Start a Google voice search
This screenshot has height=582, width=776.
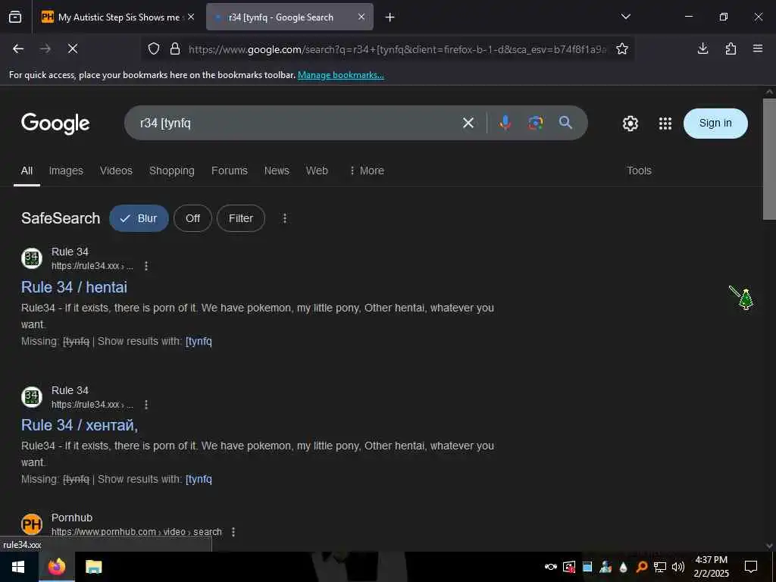505,123
